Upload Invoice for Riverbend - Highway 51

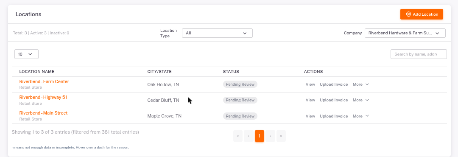(x=334, y=100)
